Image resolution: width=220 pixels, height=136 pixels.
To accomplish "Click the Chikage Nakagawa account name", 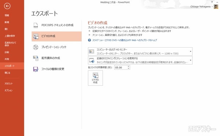I will [200, 7].
